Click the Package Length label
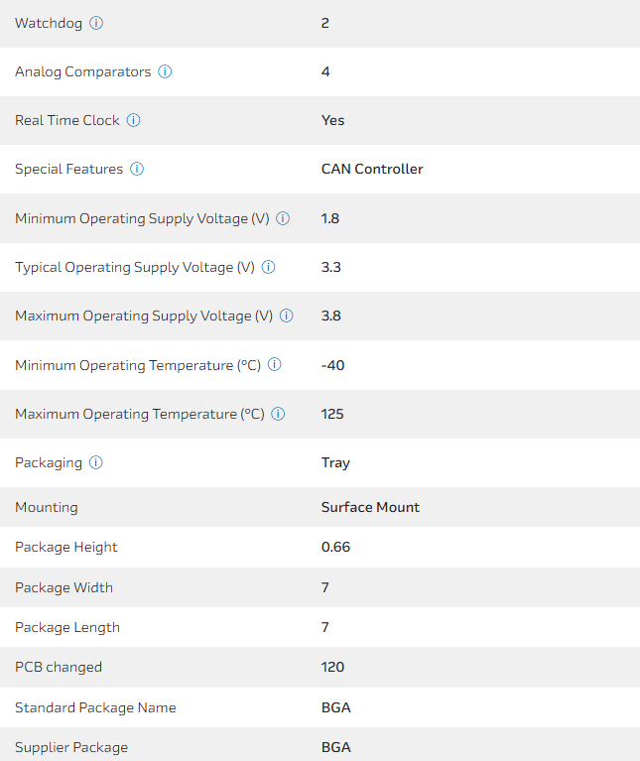 coord(67,627)
